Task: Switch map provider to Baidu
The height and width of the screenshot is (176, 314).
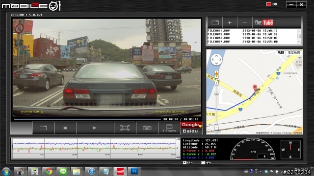Action: coord(190,131)
